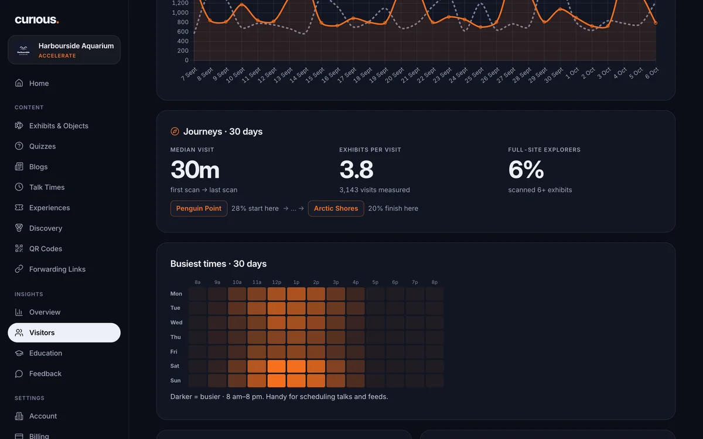Open the Feedback page
The image size is (703, 439).
point(64,373)
